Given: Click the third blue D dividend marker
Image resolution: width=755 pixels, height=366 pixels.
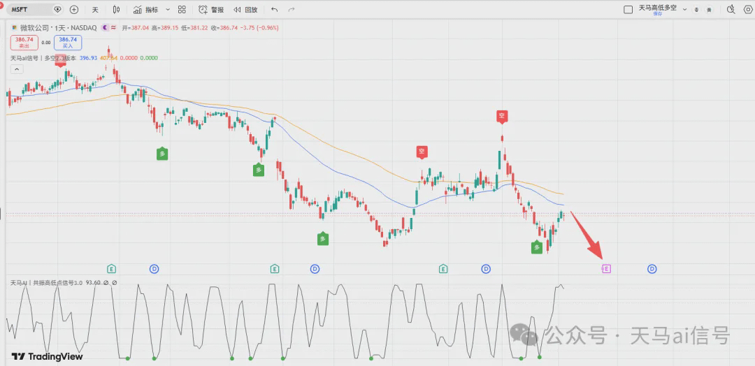Looking at the screenshot, I should point(486,269).
